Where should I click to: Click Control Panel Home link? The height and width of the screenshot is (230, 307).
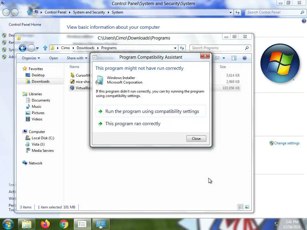pos(25,25)
